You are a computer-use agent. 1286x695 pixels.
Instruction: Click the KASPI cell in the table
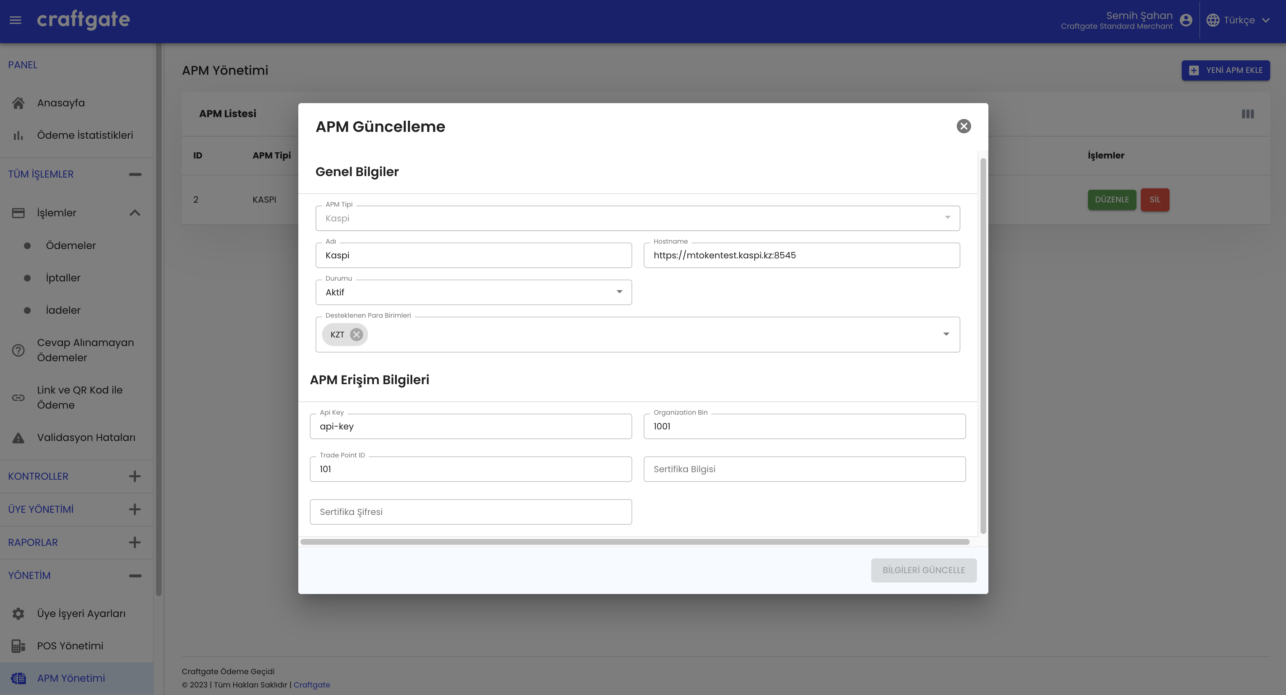coord(264,200)
